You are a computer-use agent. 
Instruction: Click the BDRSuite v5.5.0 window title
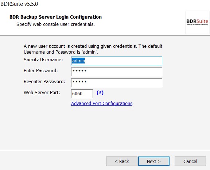tap(19, 4)
